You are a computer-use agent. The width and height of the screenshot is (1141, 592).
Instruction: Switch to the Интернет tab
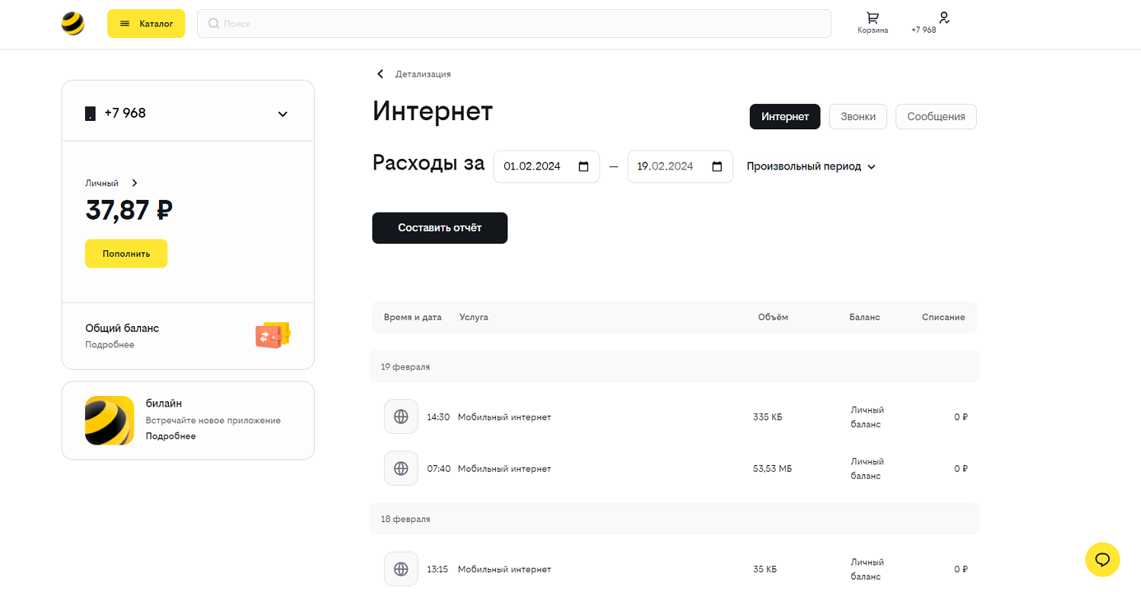pos(785,116)
